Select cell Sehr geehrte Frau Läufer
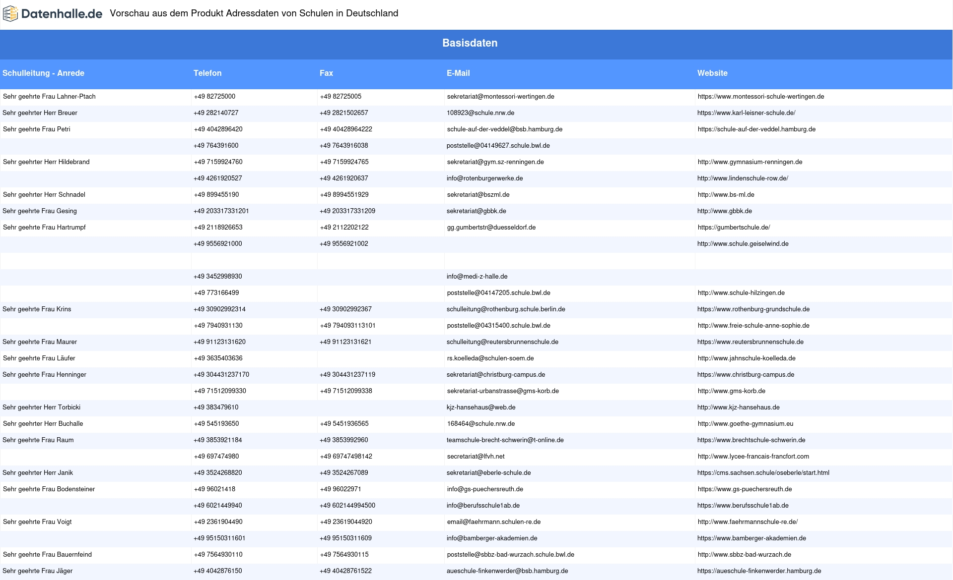The height and width of the screenshot is (580, 953). [x=39, y=358]
